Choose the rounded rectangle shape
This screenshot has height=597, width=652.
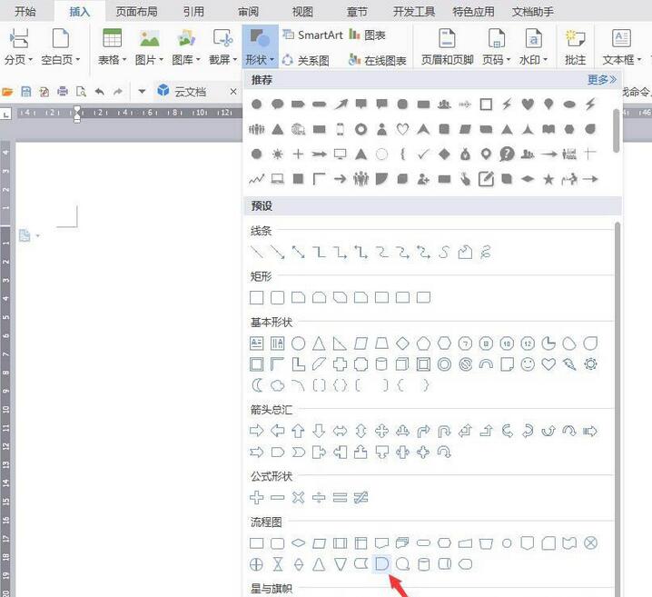(277, 297)
